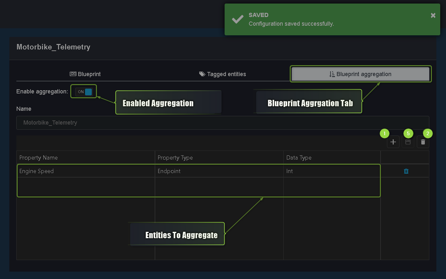Open the Data Type dropdown showing Int
Viewport: 446px width, 279px height.
(332, 171)
